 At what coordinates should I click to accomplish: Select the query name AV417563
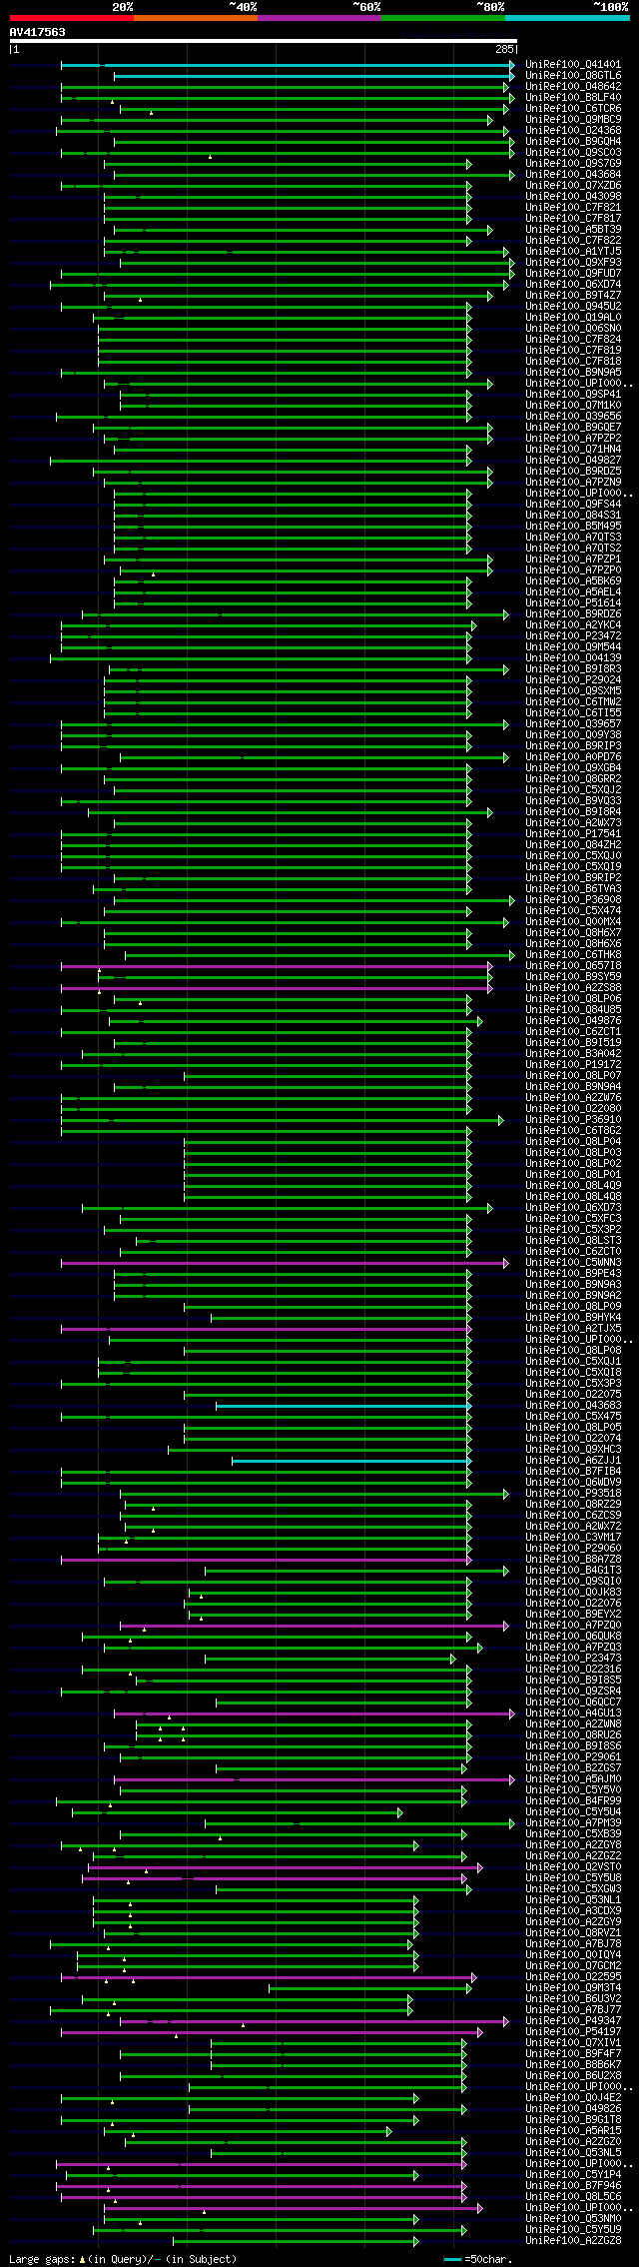coord(38,32)
